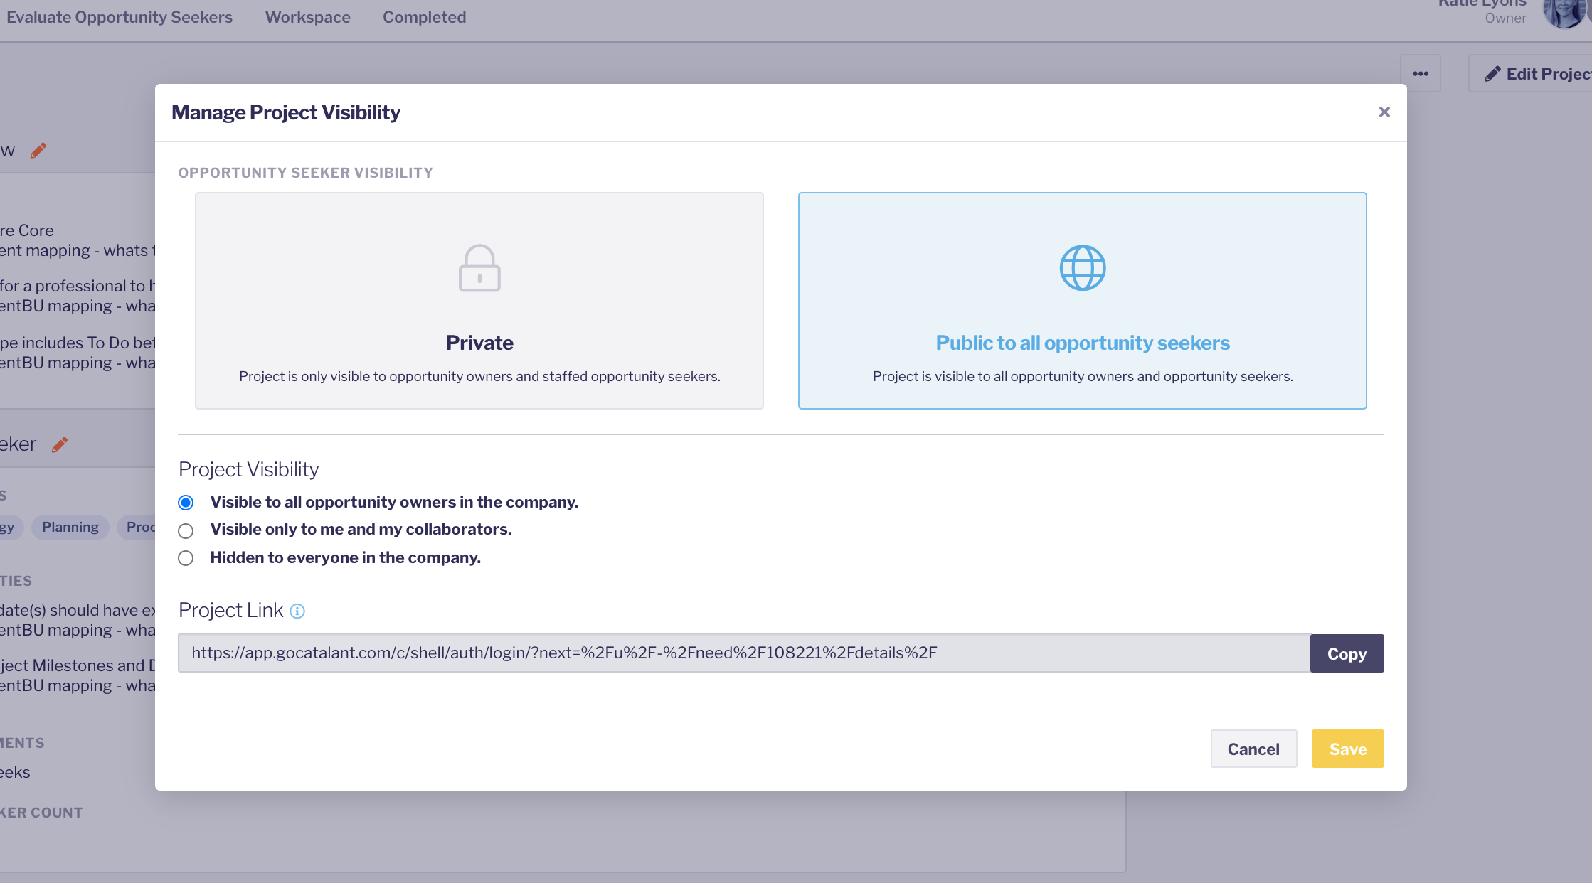Cancel the visibility changes
Viewport: 1592px width, 883px height.
coord(1253,749)
